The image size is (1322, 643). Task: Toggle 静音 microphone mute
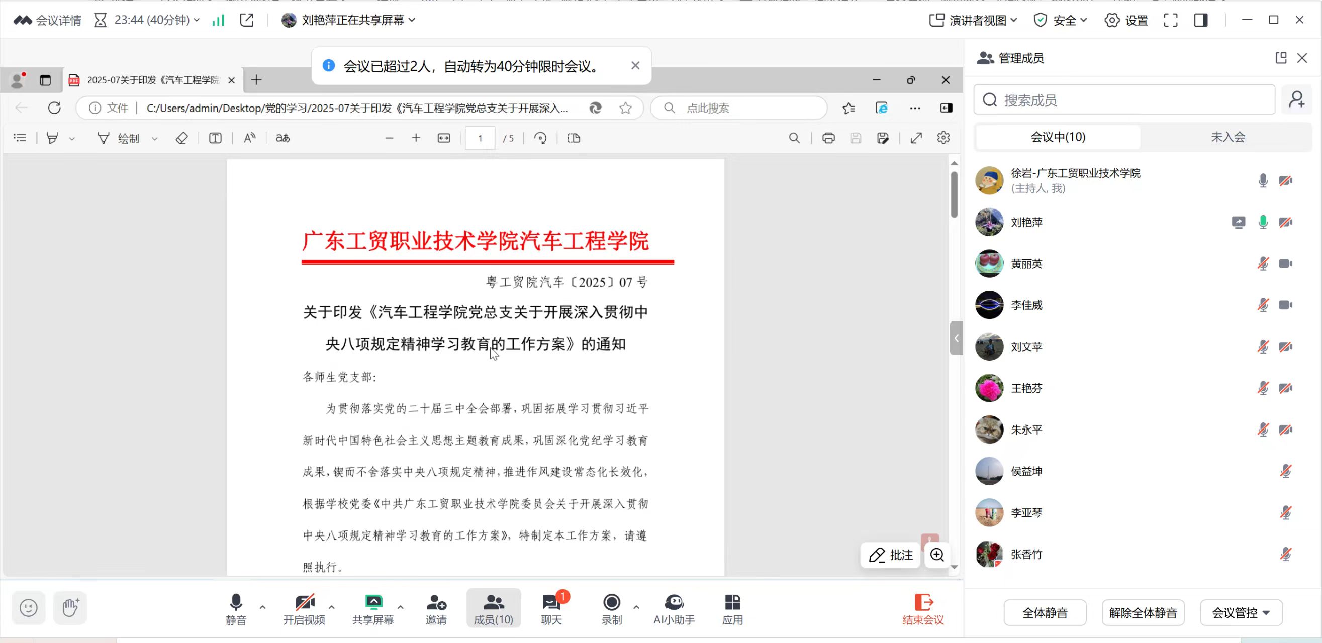(236, 609)
